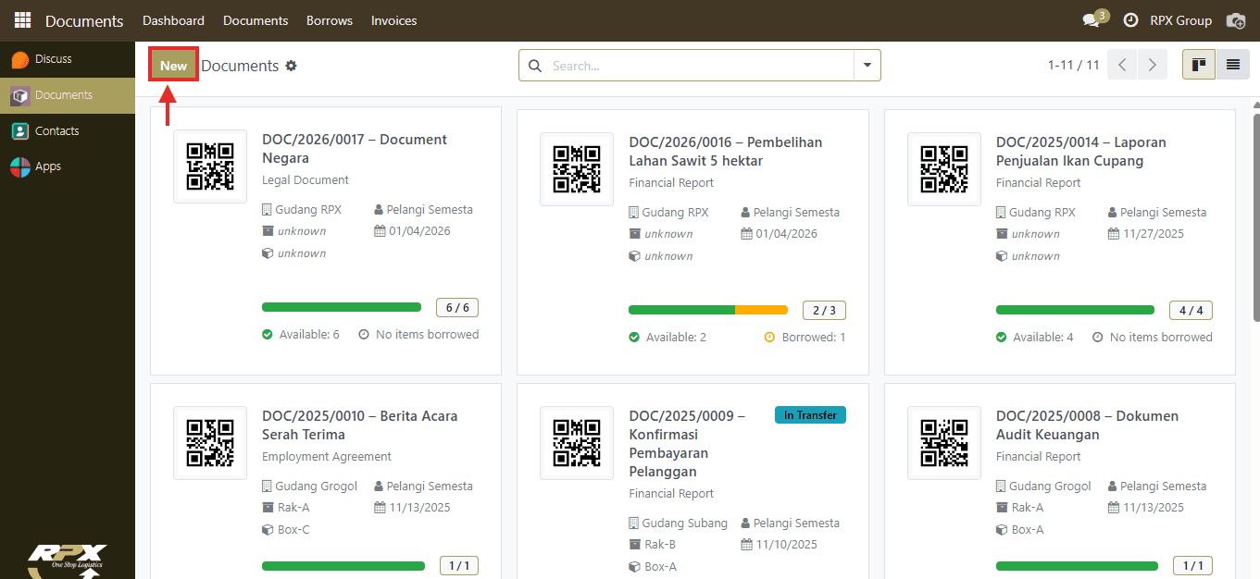Click 'Box-C' box text
The height and width of the screenshot is (579, 1260).
pyautogui.click(x=293, y=530)
